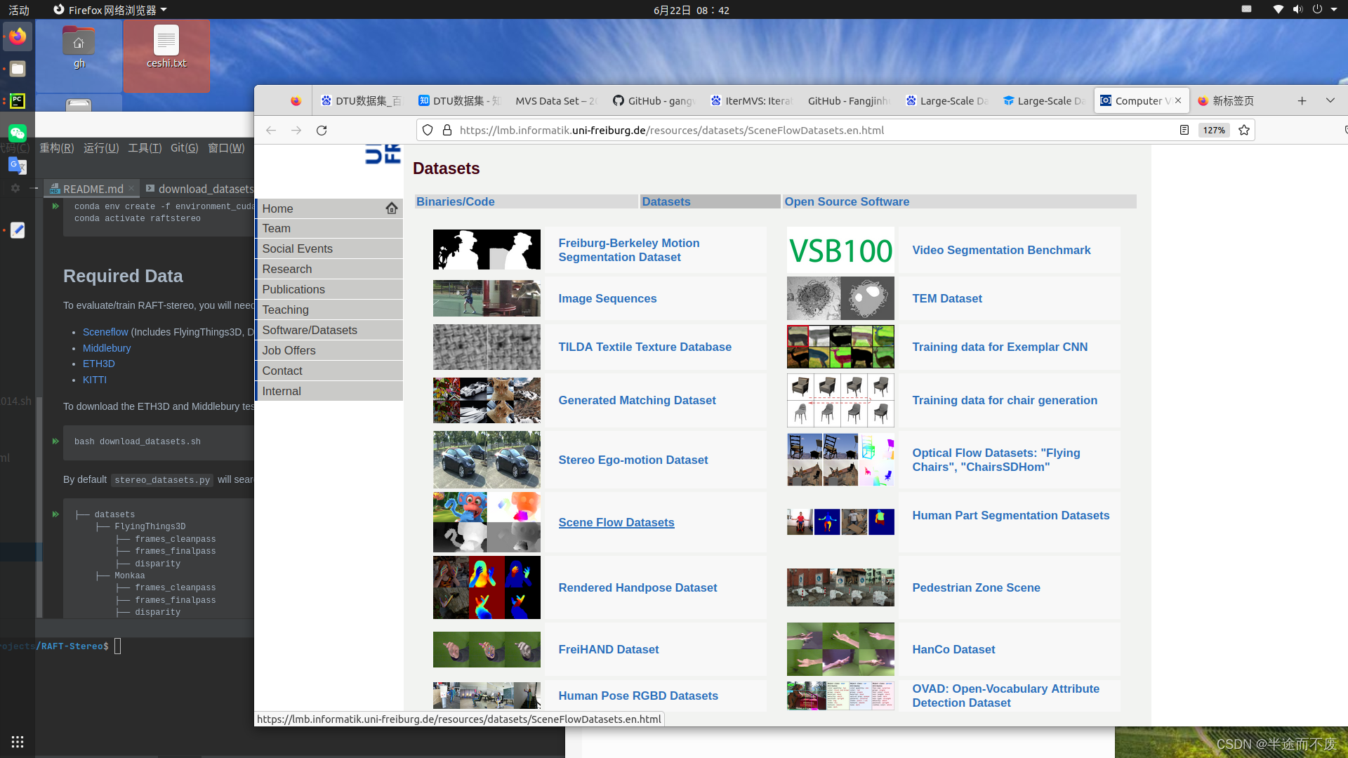1348x758 pixels.
Task: Click the VSB100 benchmark thumbnail
Action: (x=840, y=251)
